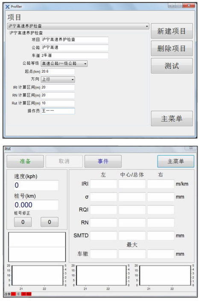Screen dimensions: 199x301
Task: Click the right 桩号修正 0 button
Action: [50, 222]
